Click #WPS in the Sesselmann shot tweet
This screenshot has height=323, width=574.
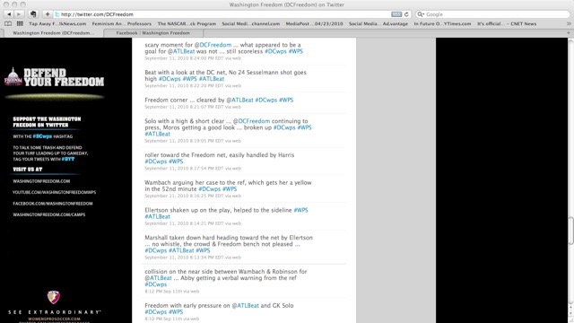(189, 79)
